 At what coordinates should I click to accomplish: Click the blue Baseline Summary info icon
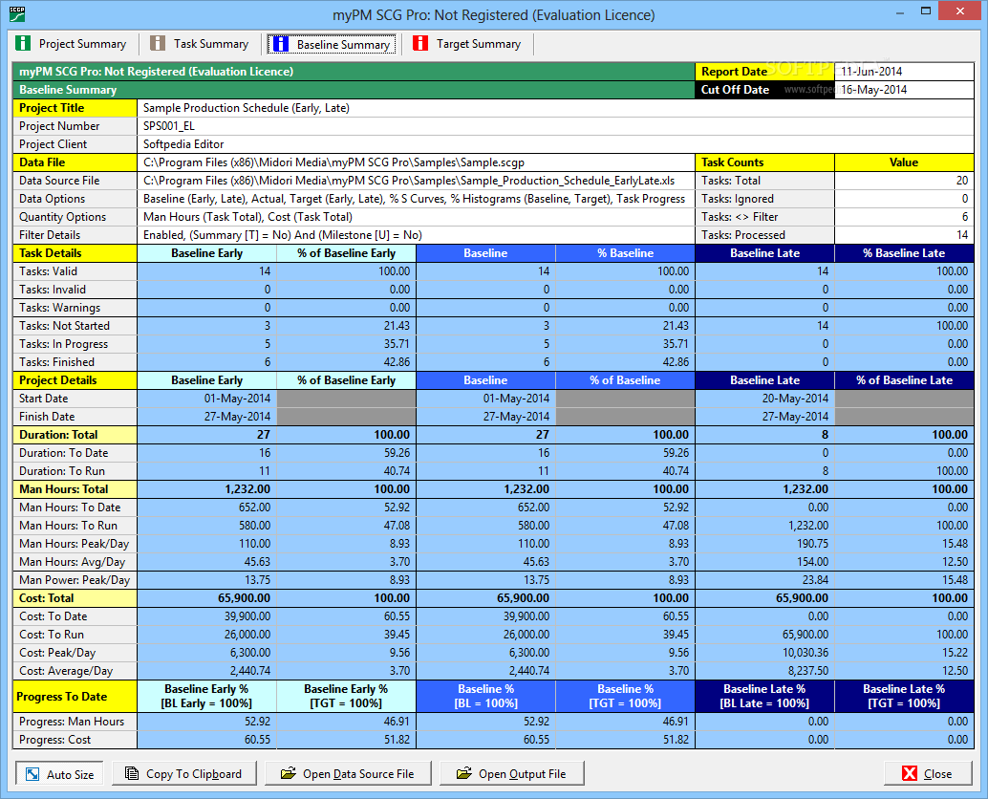(280, 44)
